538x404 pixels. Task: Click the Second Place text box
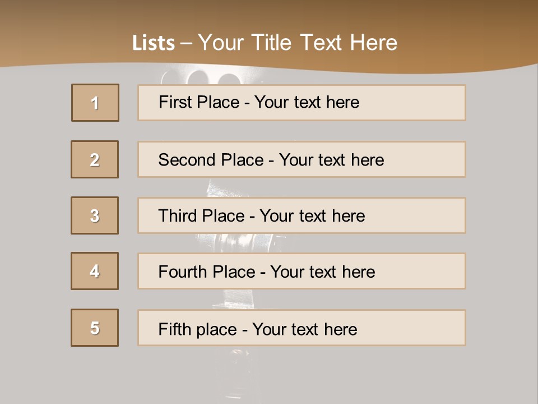pos(302,159)
